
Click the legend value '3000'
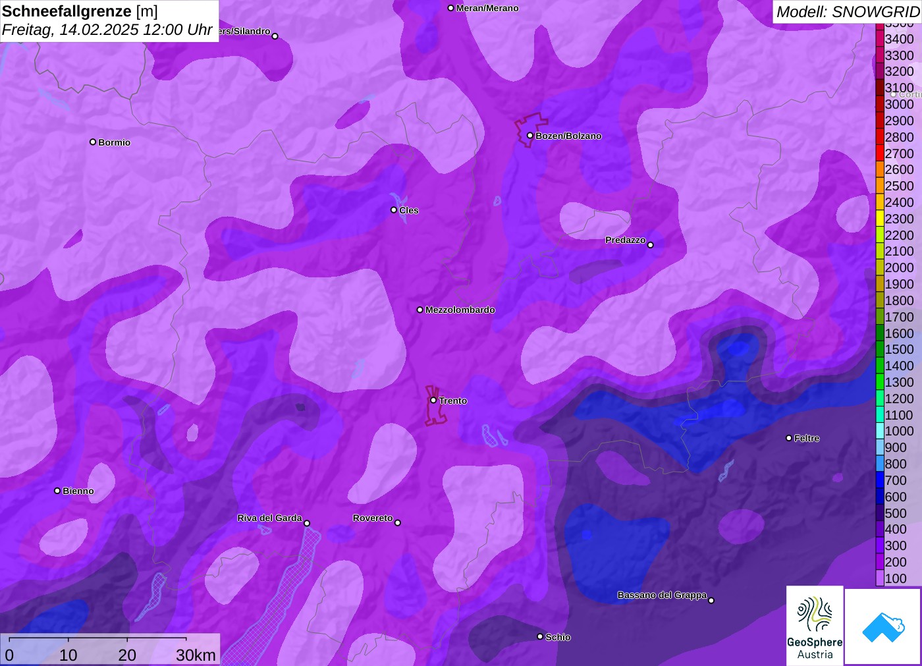pyautogui.click(x=899, y=104)
